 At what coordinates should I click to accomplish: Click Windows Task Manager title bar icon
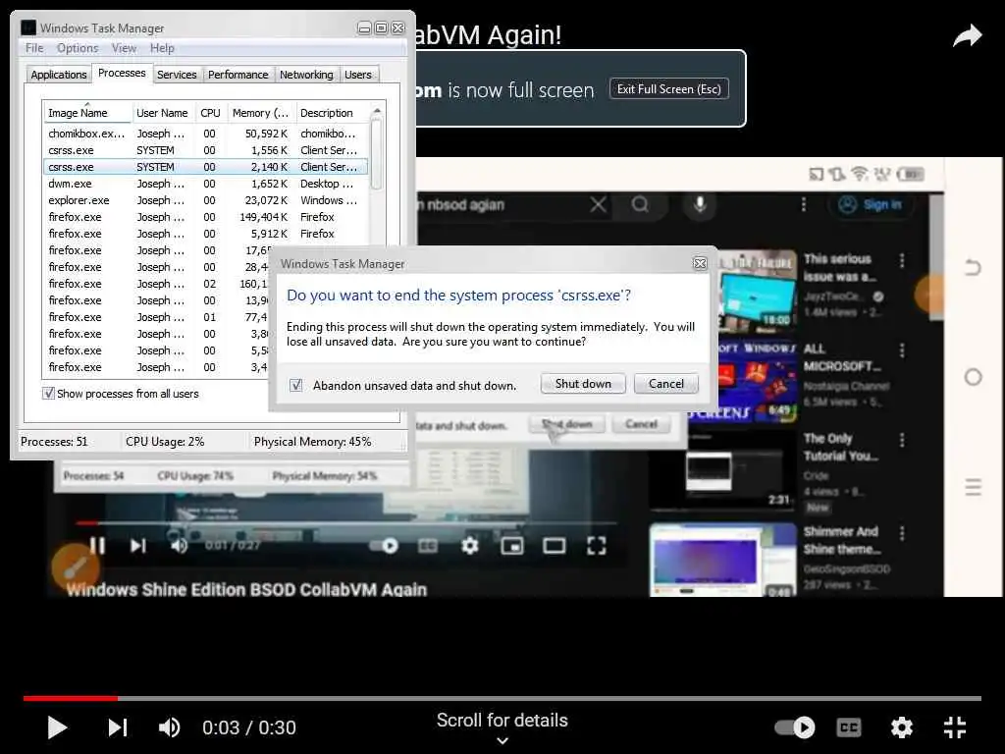[x=28, y=27]
